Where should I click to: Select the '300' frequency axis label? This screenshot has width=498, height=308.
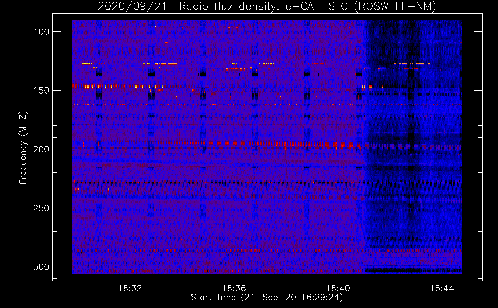click(x=41, y=267)
